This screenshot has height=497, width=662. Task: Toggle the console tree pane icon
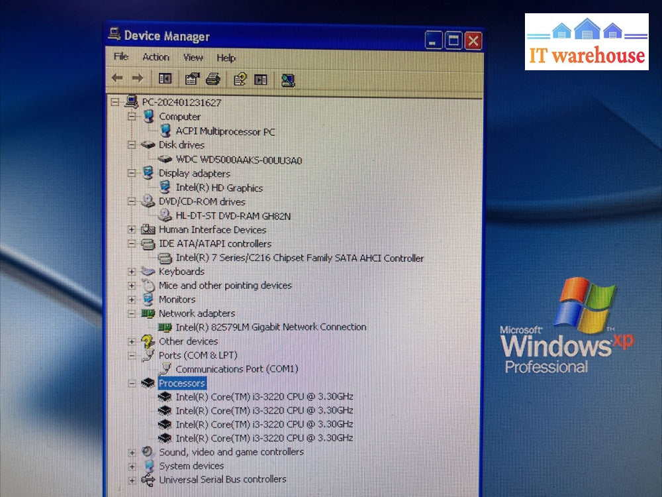click(165, 79)
